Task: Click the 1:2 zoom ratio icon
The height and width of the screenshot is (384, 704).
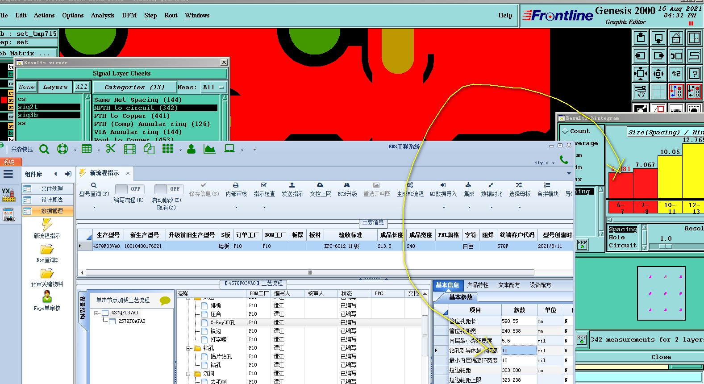Action: (x=676, y=74)
